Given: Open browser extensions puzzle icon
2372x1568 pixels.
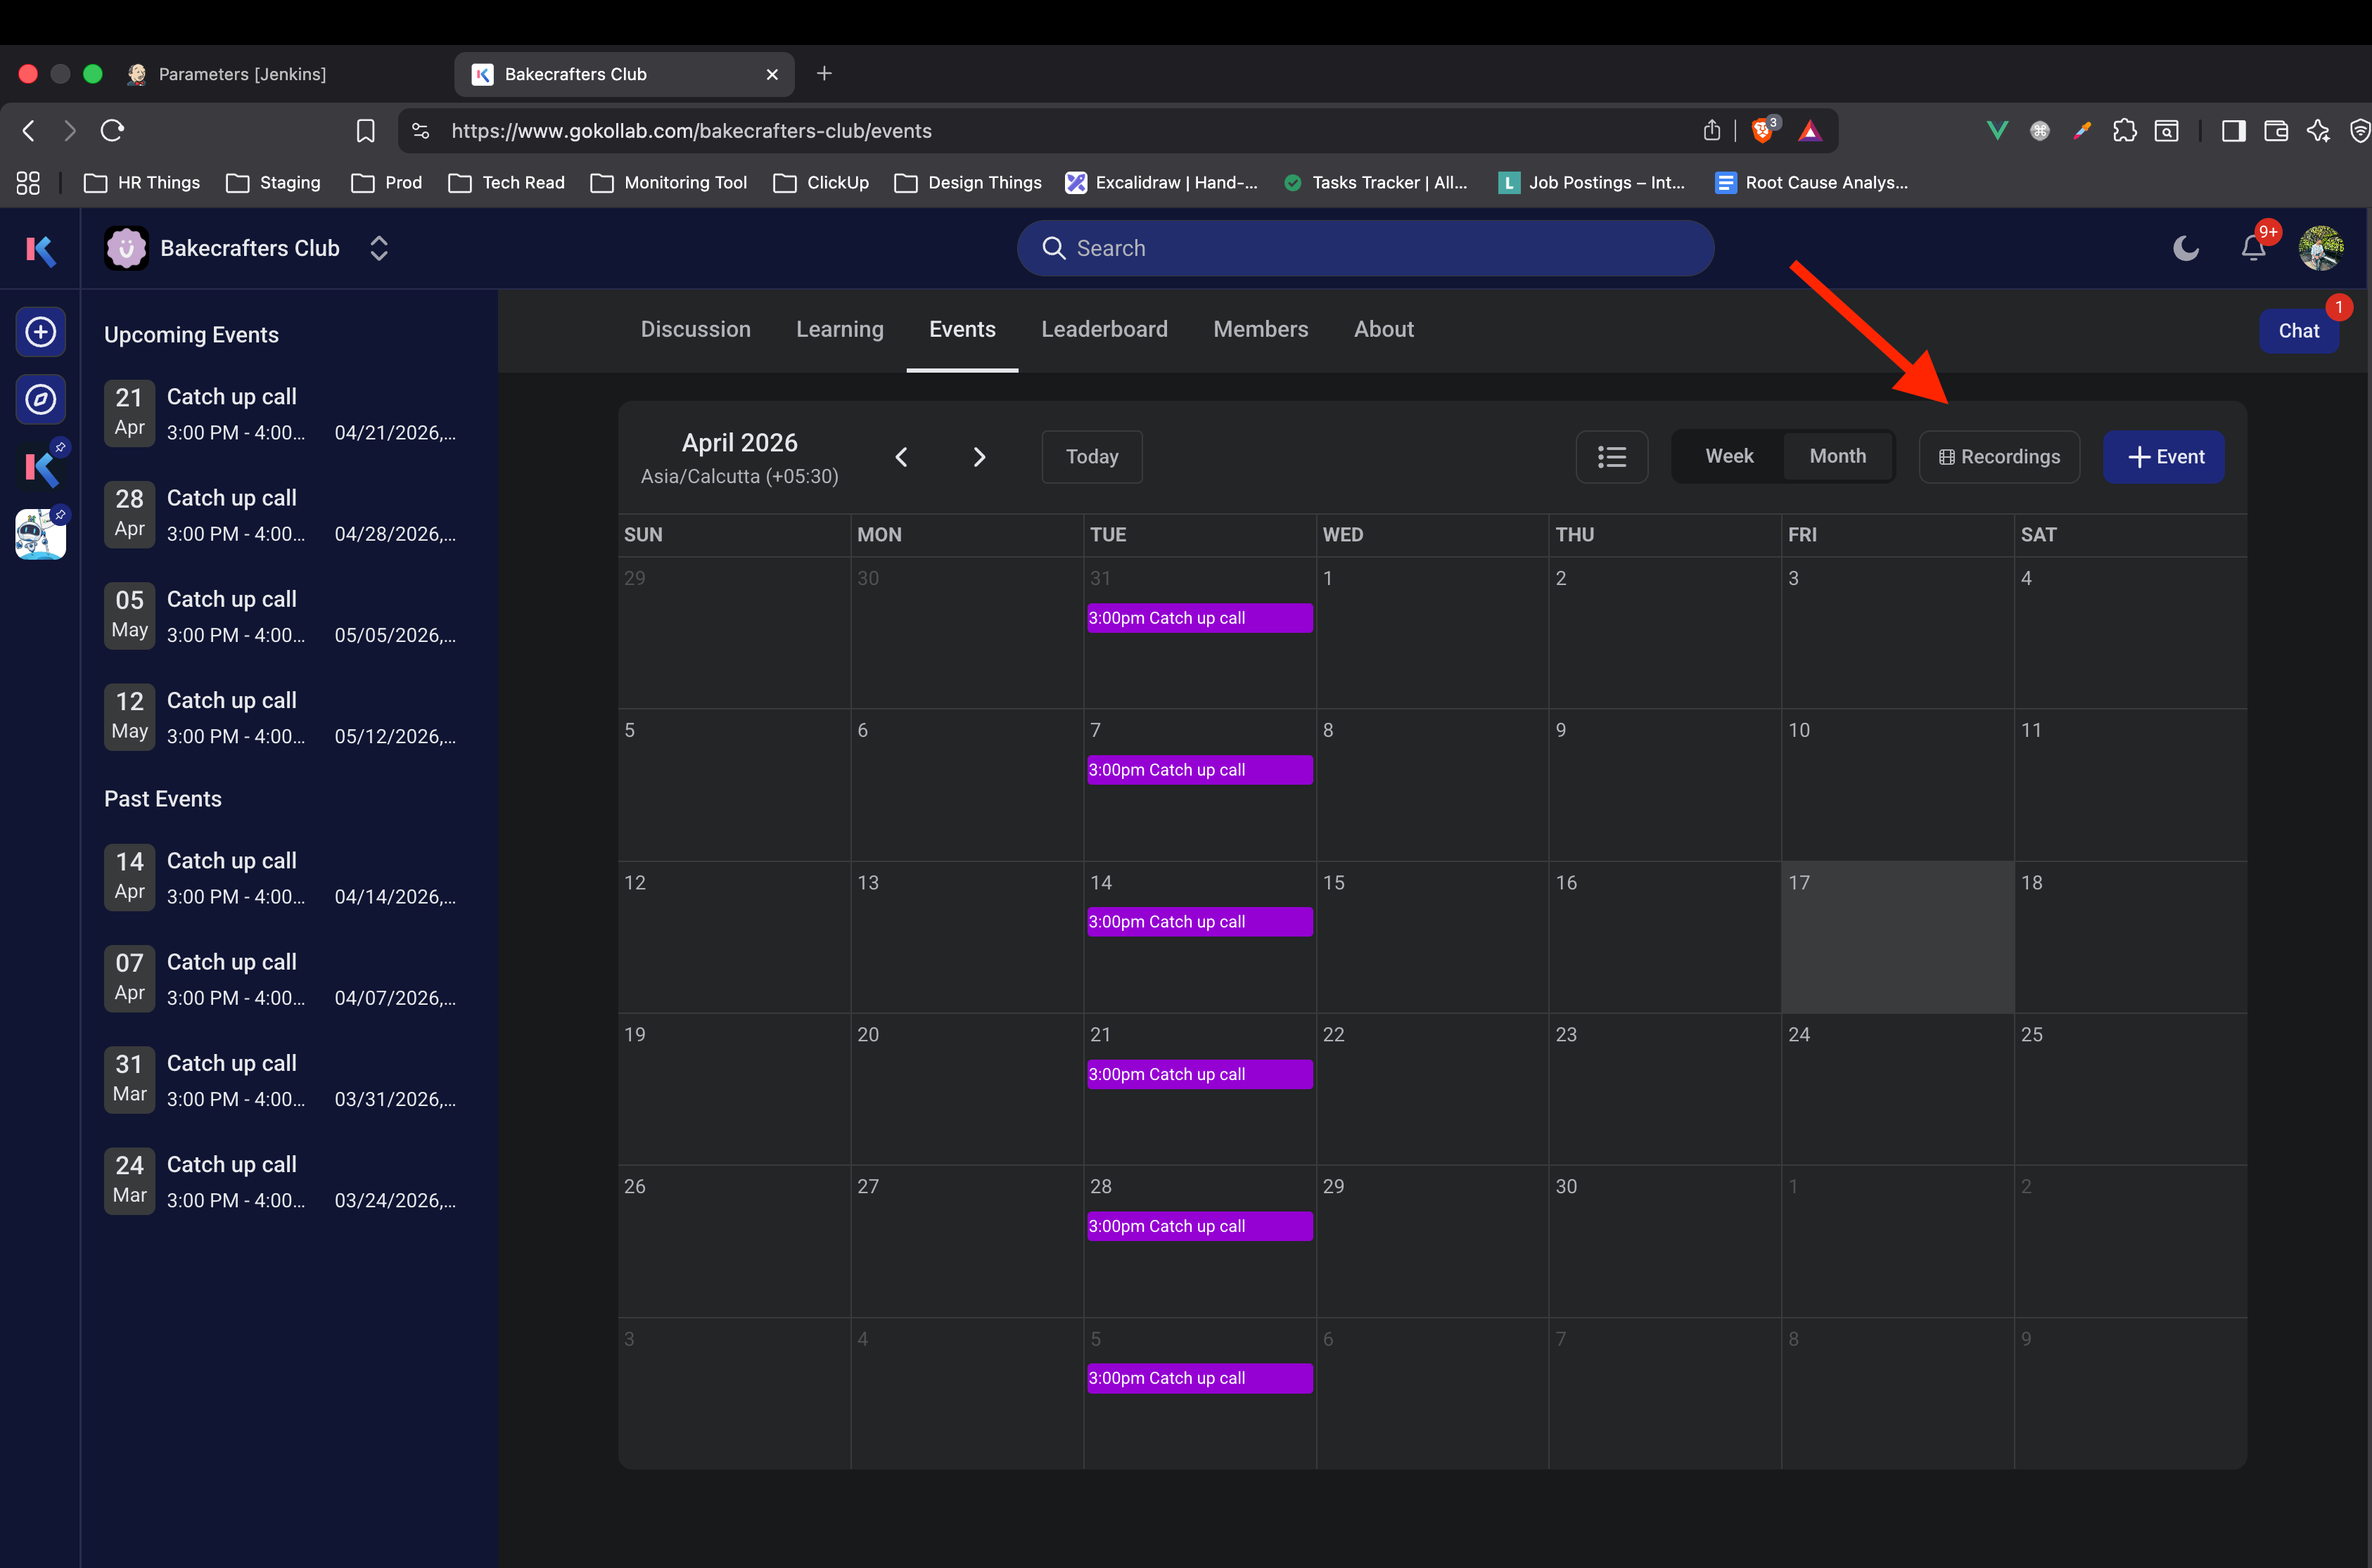Looking at the screenshot, I should click(x=2124, y=131).
